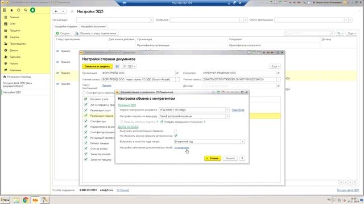Expand the Настройка подписи по маршруту dropdown

[x=227, y=116]
